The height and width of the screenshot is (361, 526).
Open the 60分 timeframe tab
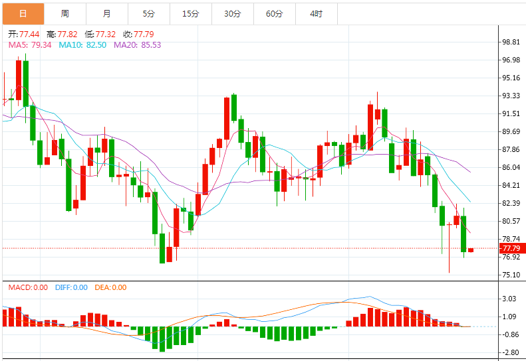275,14
